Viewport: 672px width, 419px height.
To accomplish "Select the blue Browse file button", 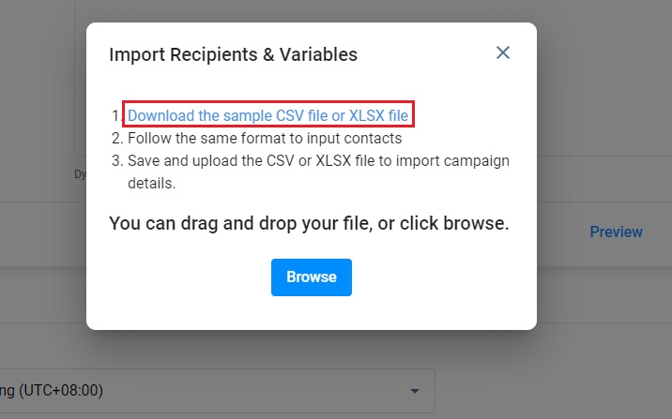I will tap(312, 277).
